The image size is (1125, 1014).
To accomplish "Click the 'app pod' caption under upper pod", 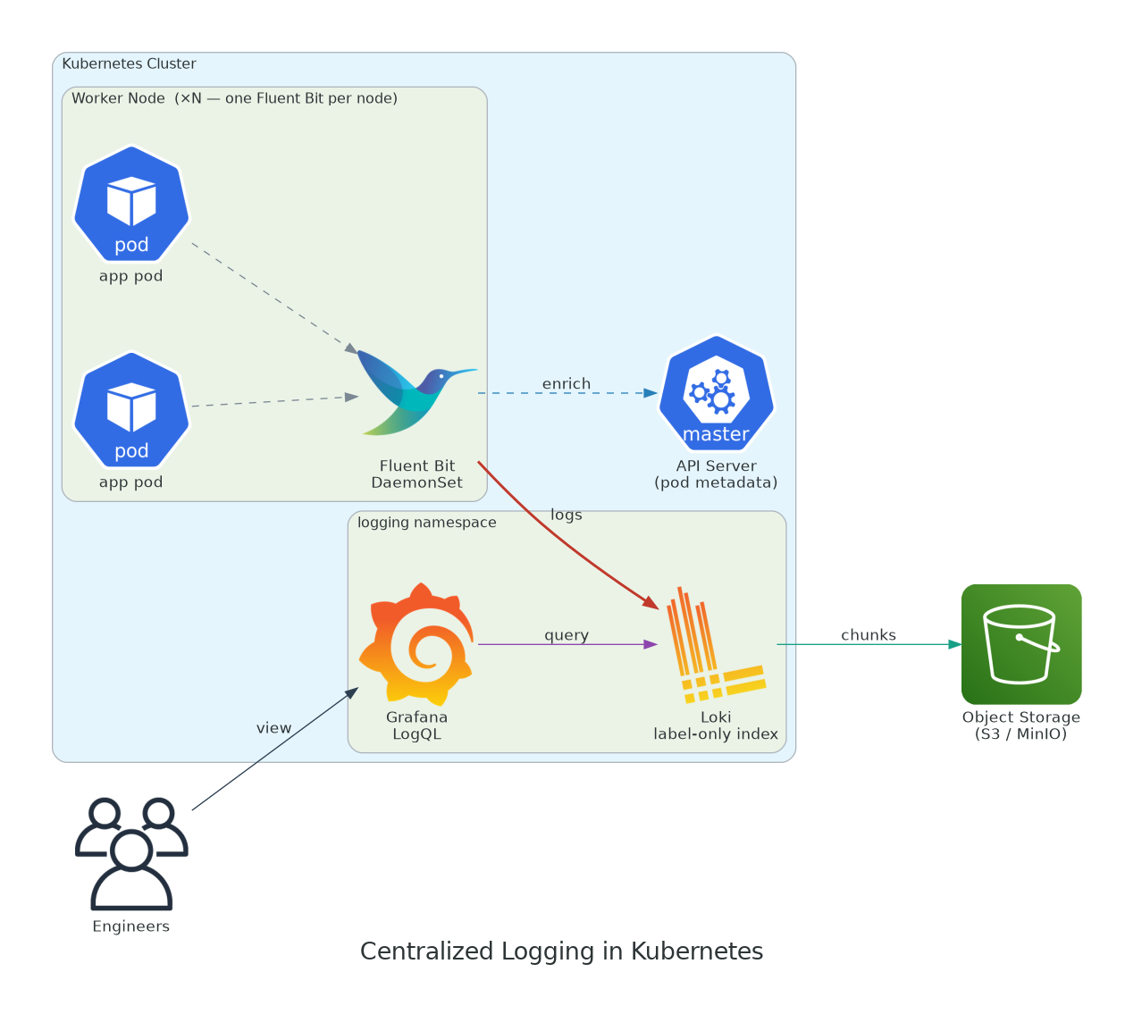I will coord(131,276).
